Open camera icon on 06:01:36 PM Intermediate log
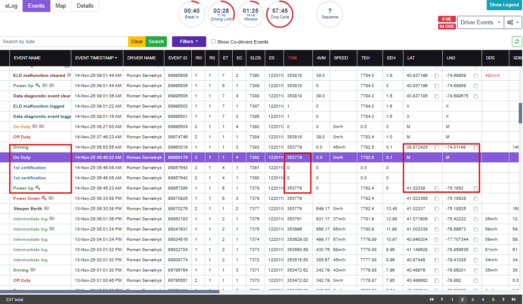This screenshot has height=304, width=523. point(52,219)
